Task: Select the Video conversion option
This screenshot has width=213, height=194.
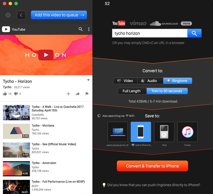Action: [x=125, y=81]
